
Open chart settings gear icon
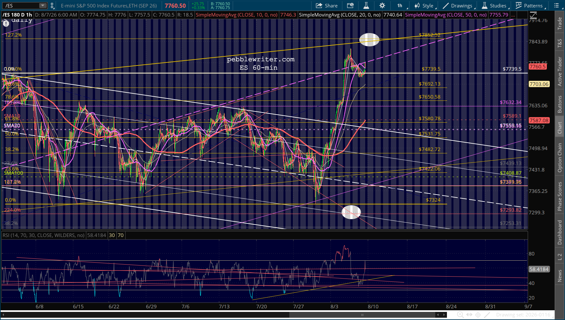[x=382, y=6]
